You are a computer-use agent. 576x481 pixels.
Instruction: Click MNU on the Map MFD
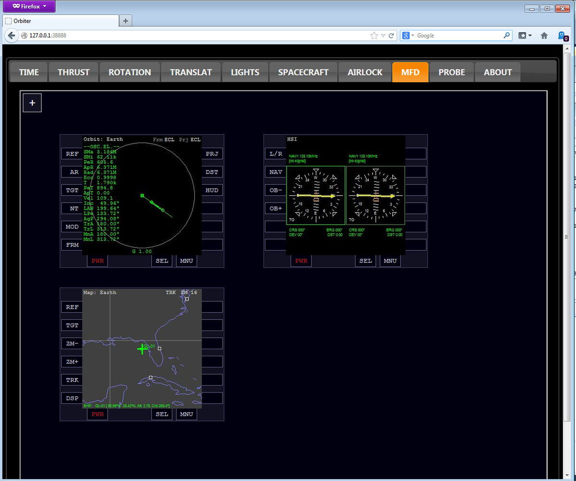(187, 414)
